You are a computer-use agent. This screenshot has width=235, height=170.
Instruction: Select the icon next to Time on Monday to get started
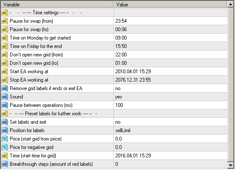(5, 38)
